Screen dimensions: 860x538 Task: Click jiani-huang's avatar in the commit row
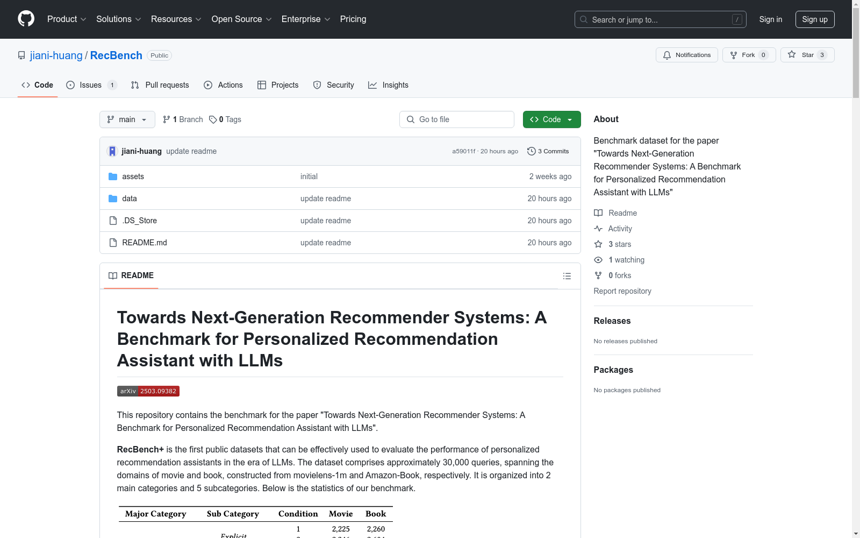112,151
